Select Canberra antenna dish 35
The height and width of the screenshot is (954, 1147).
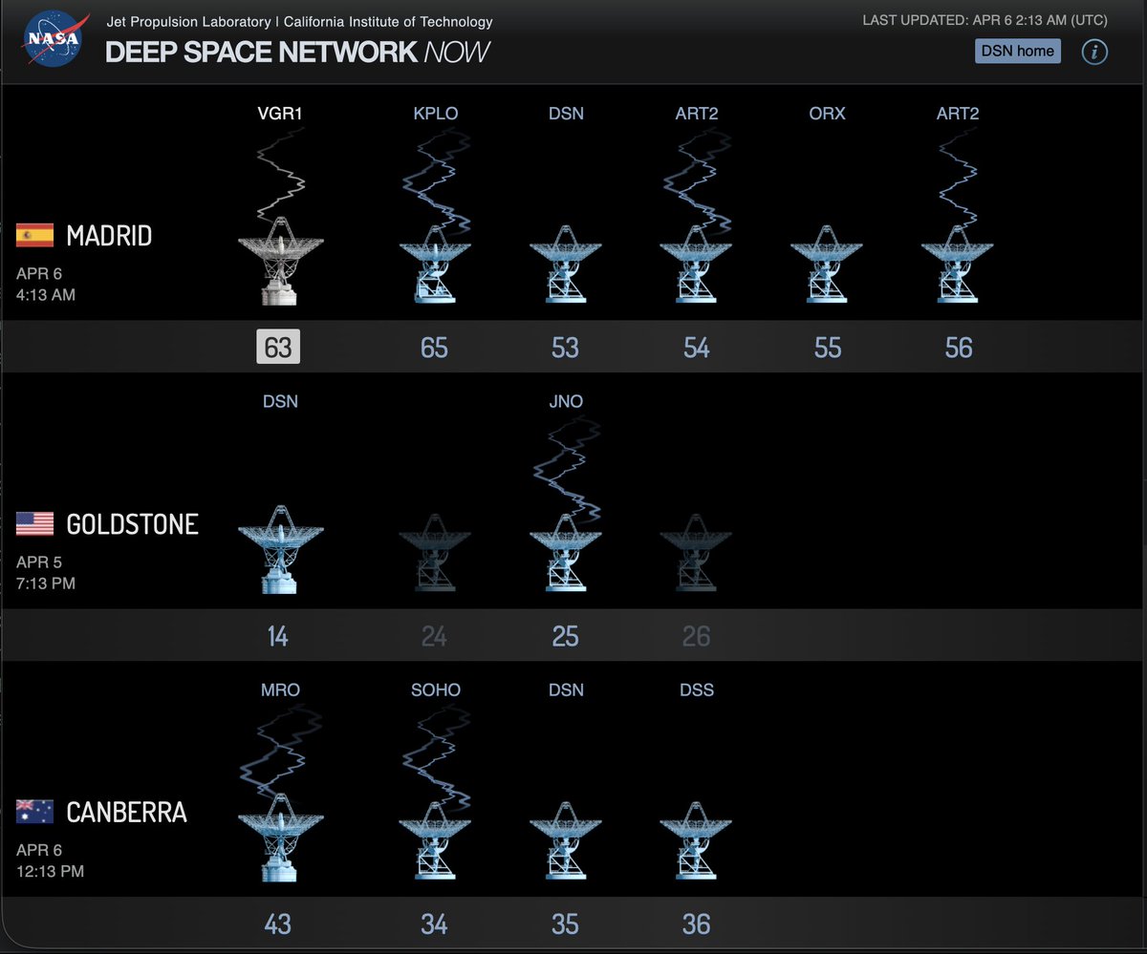point(565,840)
